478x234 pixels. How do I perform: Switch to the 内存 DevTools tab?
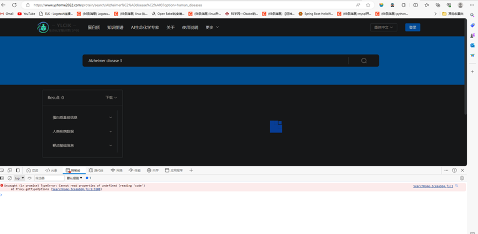click(153, 171)
